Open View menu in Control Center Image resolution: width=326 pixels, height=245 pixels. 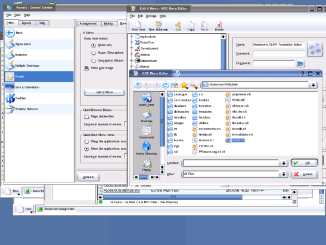(x=17, y=15)
